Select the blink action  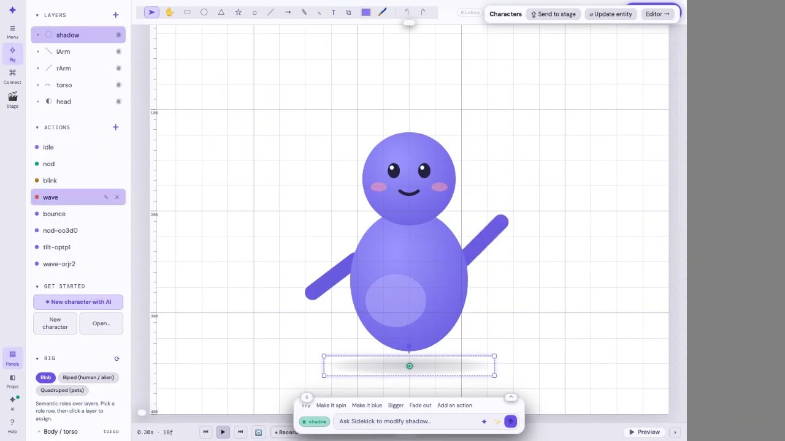pyautogui.click(x=78, y=181)
